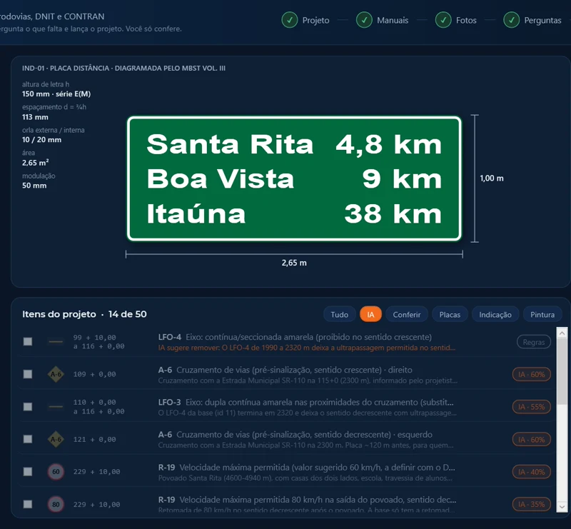Image resolution: width=571 pixels, height=529 pixels.
Task: Click the '99 + 10,00 a 116 + 0,00' station
Action: tap(98, 342)
